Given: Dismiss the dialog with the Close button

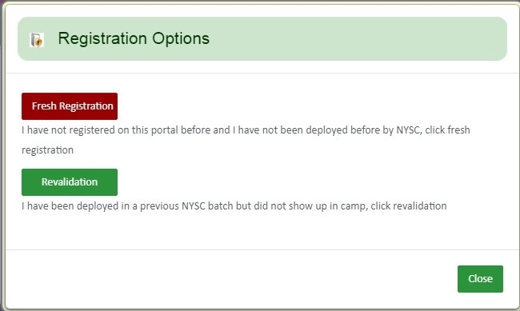Looking at the screenshot, I should click(x=480, y=279).
